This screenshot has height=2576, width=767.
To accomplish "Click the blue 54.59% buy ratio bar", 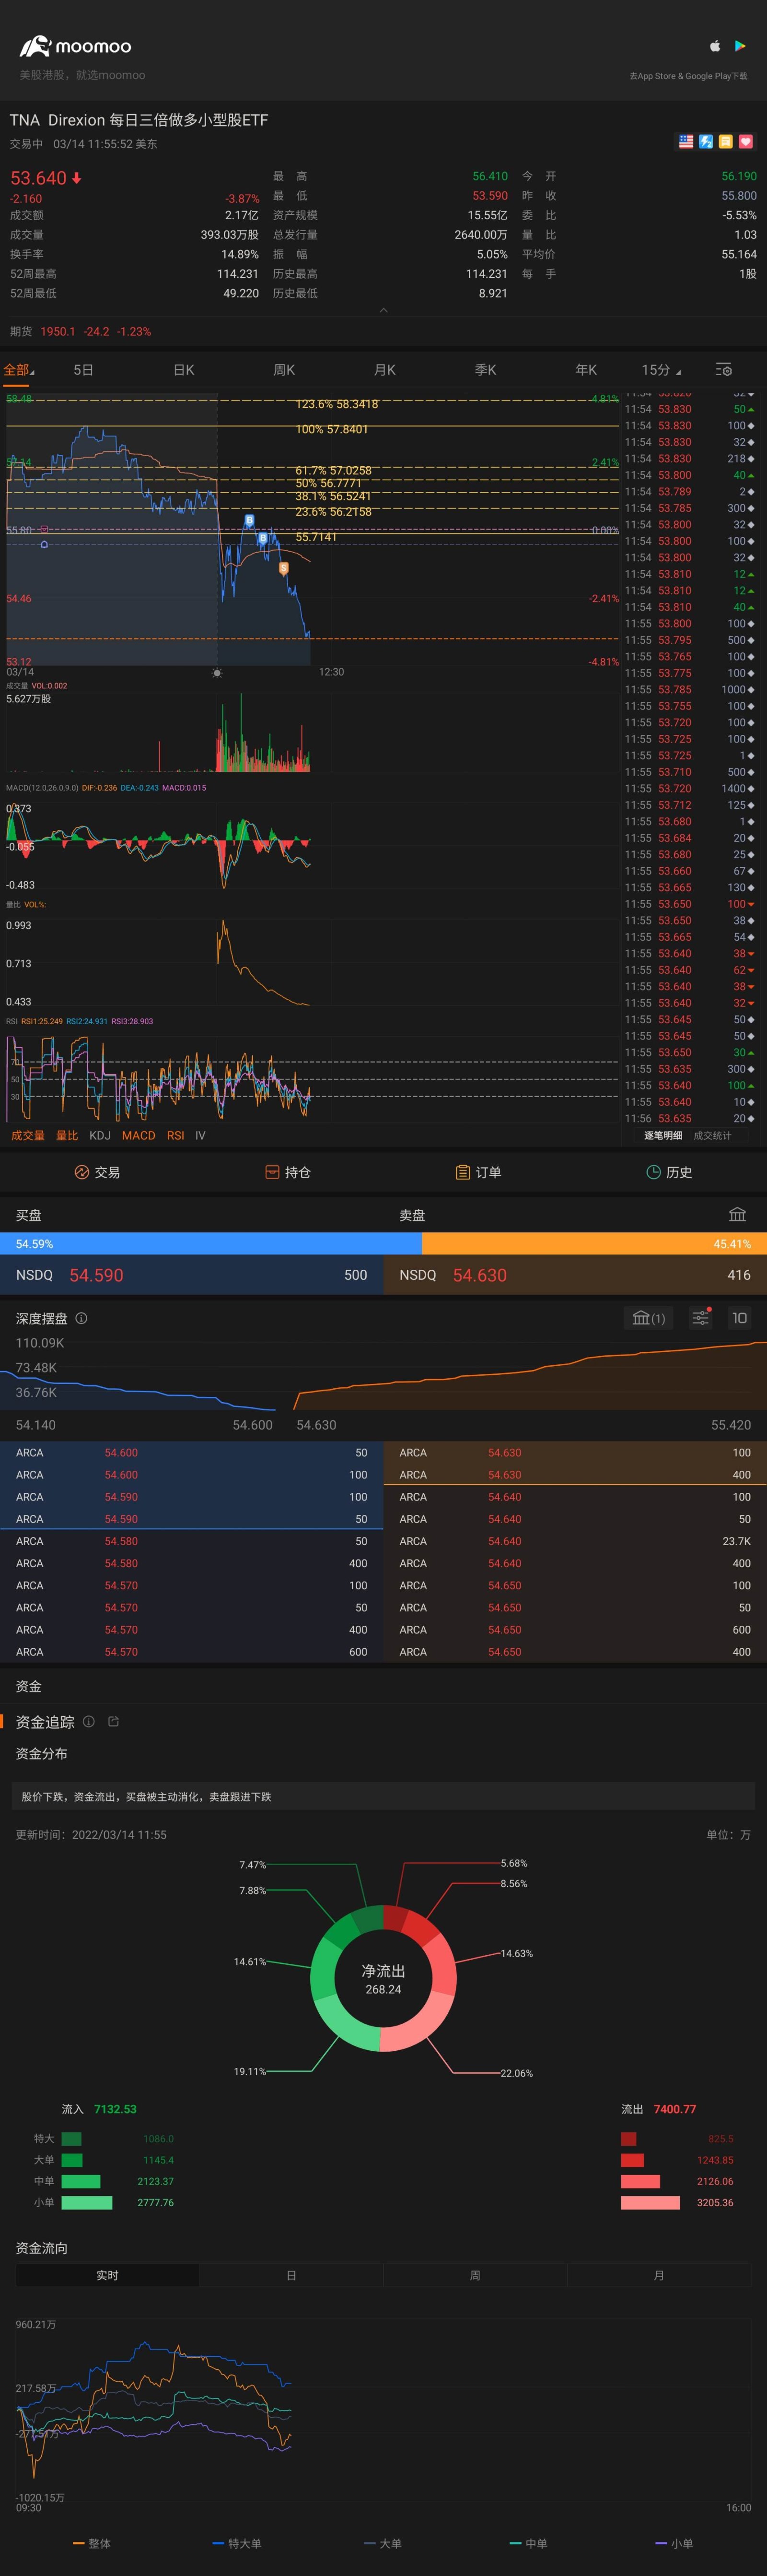I will coord(211,1244).
